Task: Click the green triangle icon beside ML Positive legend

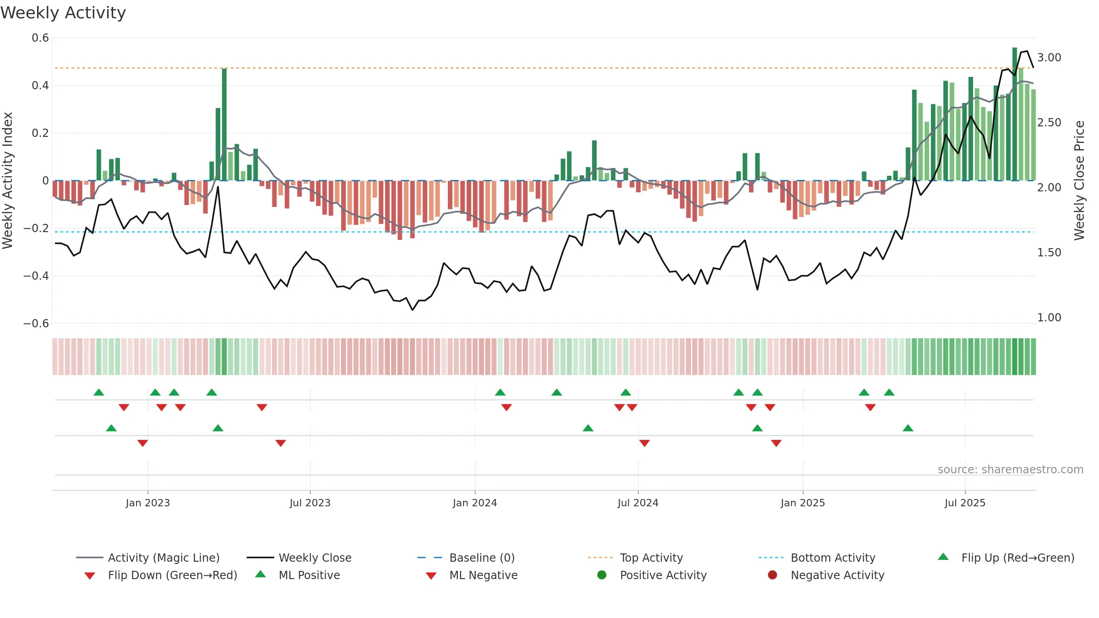Action: (261, 574)
